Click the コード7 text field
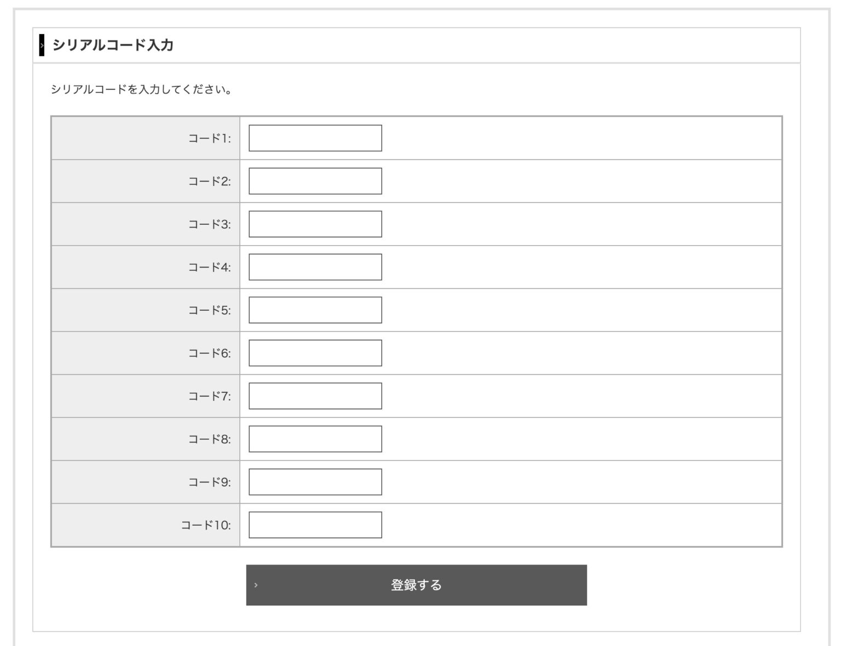Screen dimensions: 841x646 click(315, 396)
